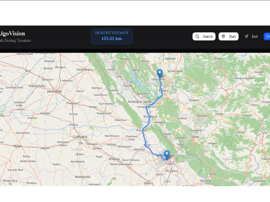Click the Sundarnagar label
Screen dimensions: 270x202
tap(175, 71)
